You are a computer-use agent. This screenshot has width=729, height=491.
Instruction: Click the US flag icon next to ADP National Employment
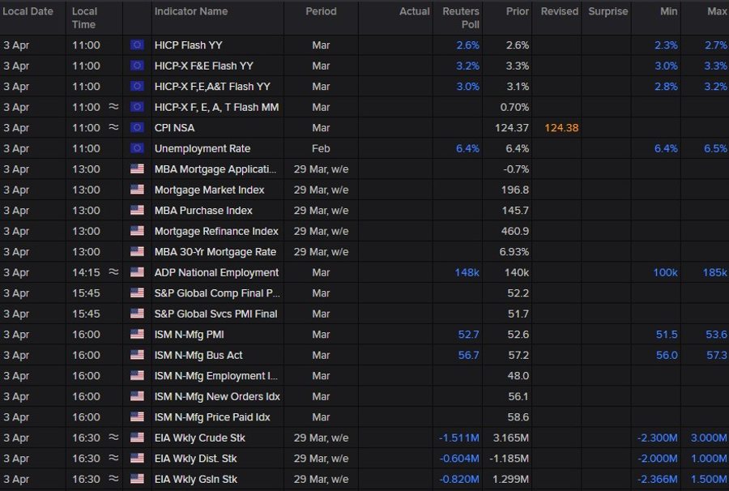click(137, 272)
